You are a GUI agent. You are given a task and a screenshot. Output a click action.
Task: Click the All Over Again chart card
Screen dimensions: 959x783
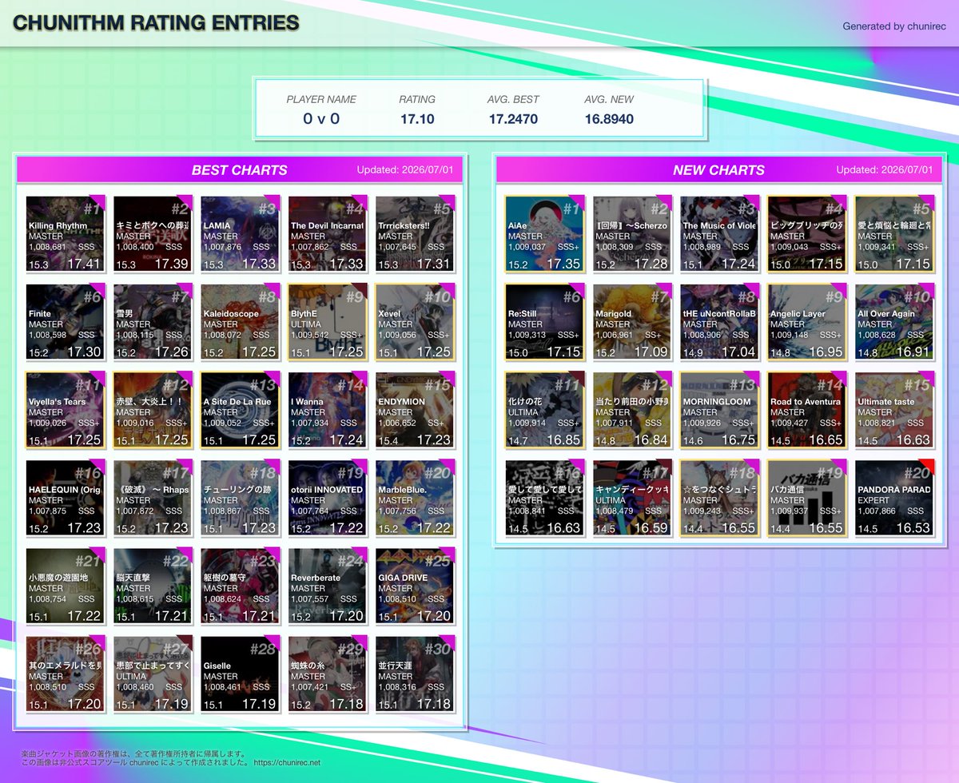[x=894, y=321]
